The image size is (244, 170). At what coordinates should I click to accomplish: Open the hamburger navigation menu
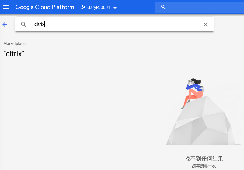(6, 7)
